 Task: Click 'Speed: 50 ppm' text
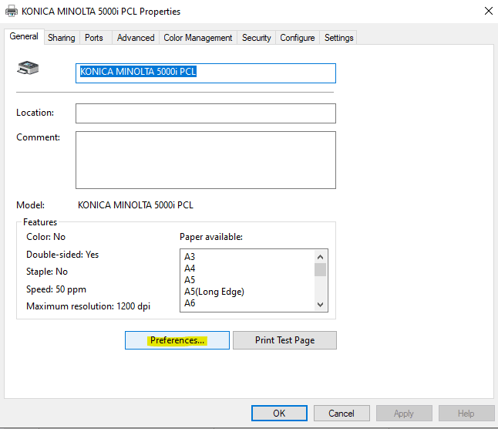tap(56, 289)
